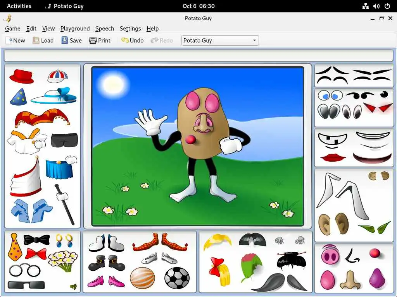The height and width of the screenshot is (297, 397).
Task: Select the striped baseball cap
Action: click(x=57, y=76)
